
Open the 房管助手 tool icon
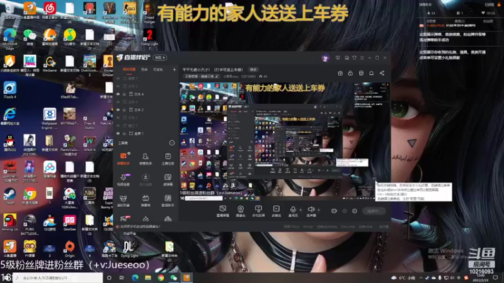coord(146,158)
